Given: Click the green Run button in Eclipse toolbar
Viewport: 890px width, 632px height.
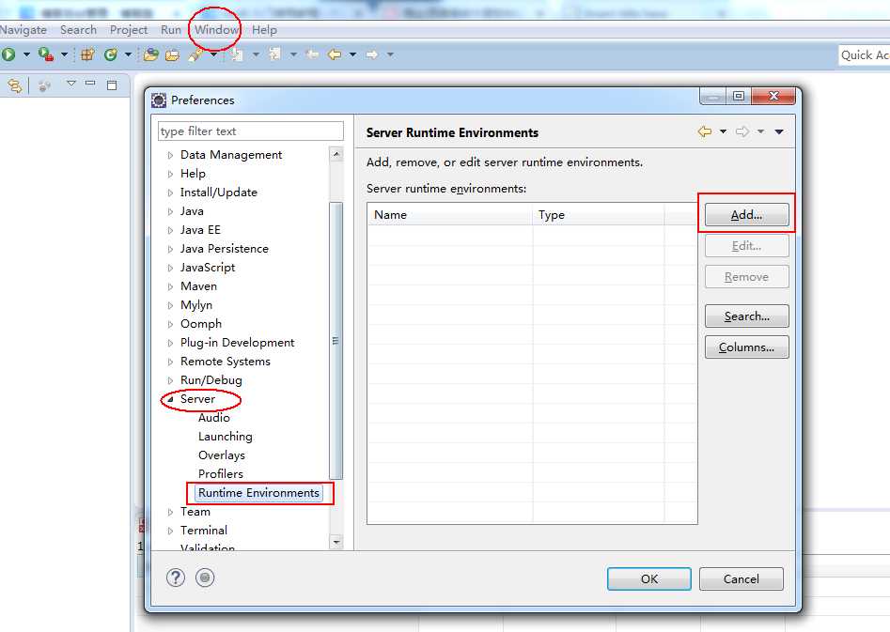Looking at the screenshot, I should [8, 54].
